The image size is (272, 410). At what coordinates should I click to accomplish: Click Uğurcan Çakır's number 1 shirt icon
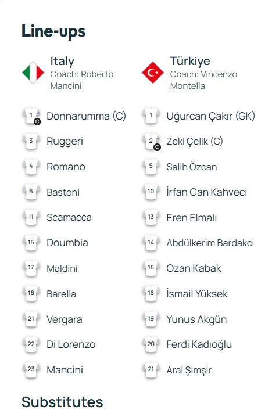[x=151, y=116]
